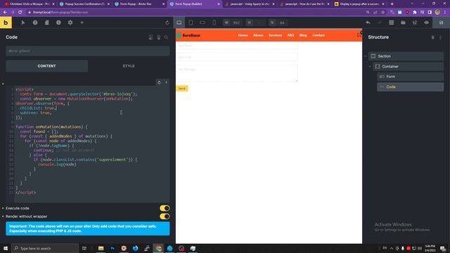Select Form element in Structure panel
The image size is (450, 253).
(411, 77)
